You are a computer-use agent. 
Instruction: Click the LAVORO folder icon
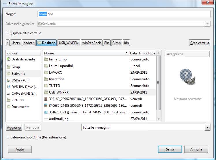(46, 72)
